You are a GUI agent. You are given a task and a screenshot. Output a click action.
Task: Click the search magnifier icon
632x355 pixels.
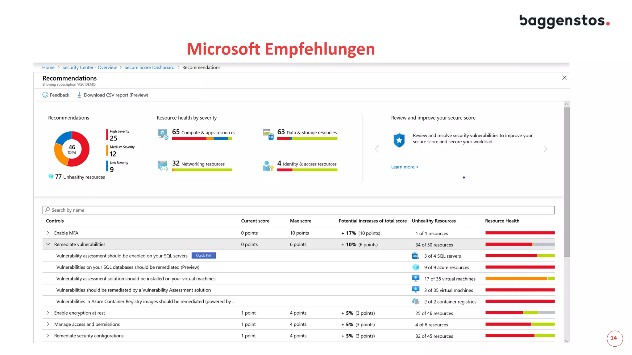tap(47, 210)
